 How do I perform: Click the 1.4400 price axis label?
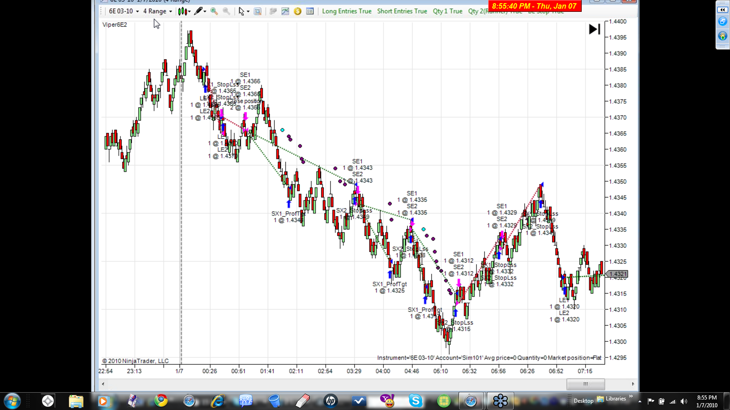click(x=618, y=21)
